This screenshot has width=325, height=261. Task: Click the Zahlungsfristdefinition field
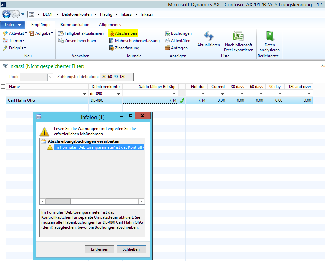coord(117,77)
